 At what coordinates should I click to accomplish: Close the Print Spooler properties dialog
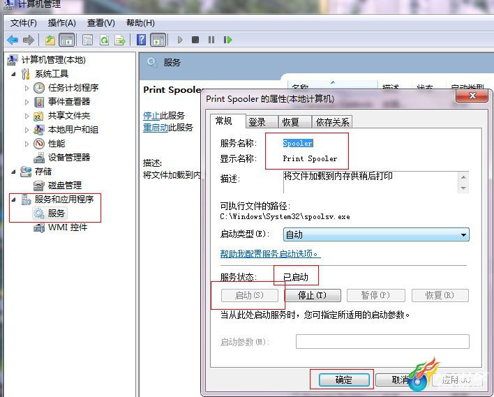[472, 96]
